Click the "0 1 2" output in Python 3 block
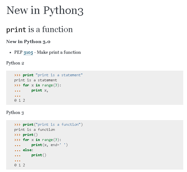 (x=20, y=165)
